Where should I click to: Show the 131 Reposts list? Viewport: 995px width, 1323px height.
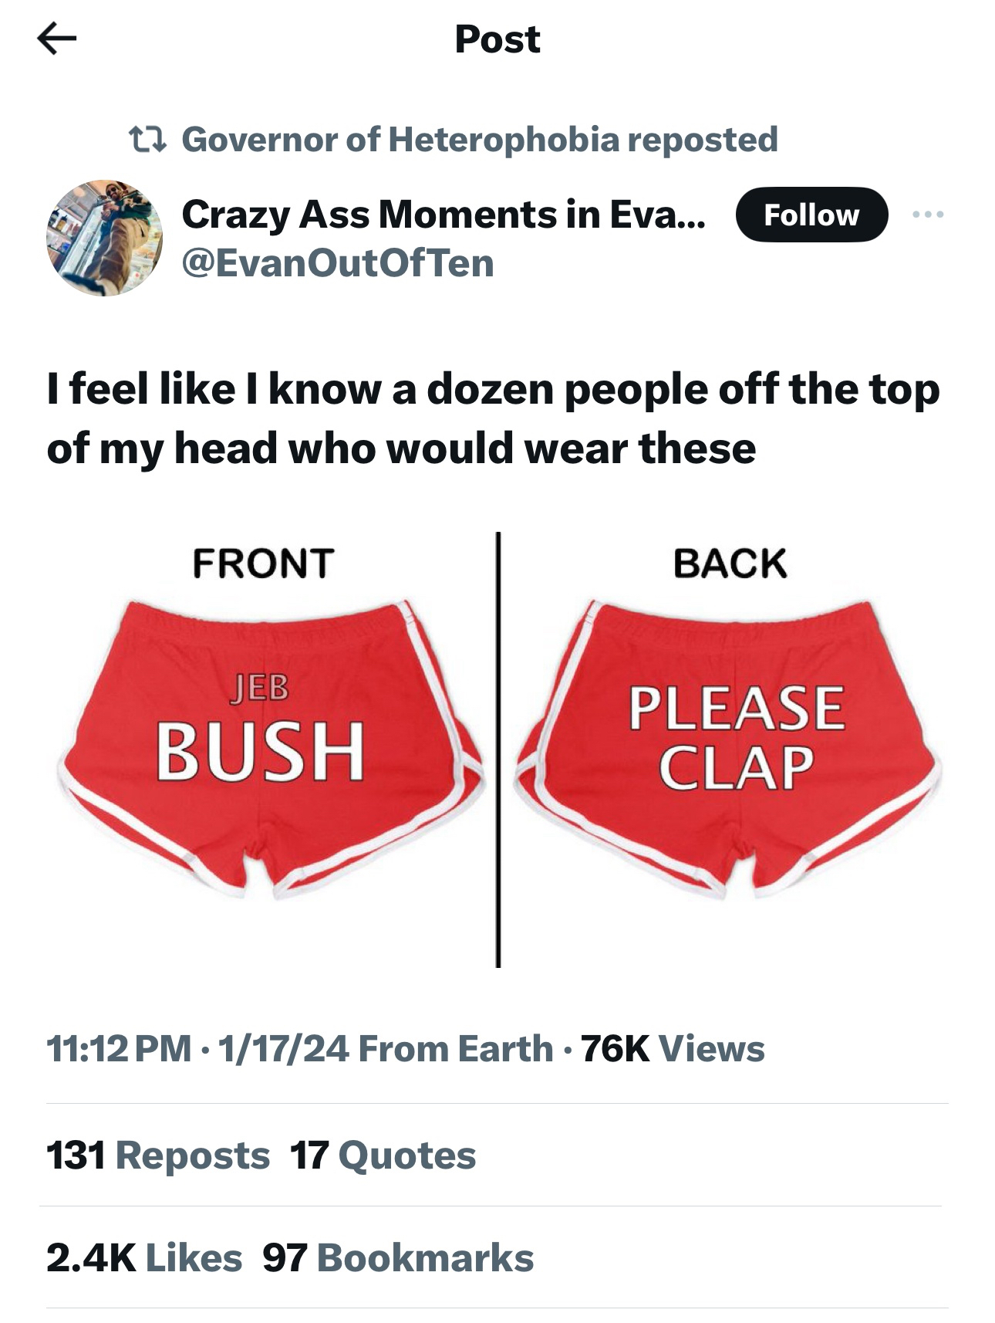click(158, 1155)
